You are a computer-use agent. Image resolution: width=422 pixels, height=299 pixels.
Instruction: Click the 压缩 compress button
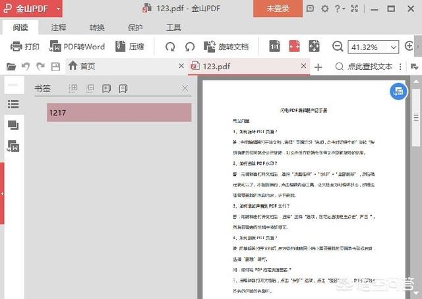[x=130, y=47]
